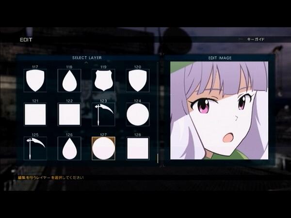Click the EDIT screen title
The width and height of the screenshot is (291, 218).
coord(26,40)
